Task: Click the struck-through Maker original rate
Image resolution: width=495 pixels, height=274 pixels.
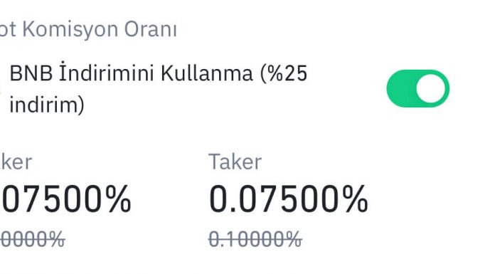Action: point(33,239)
